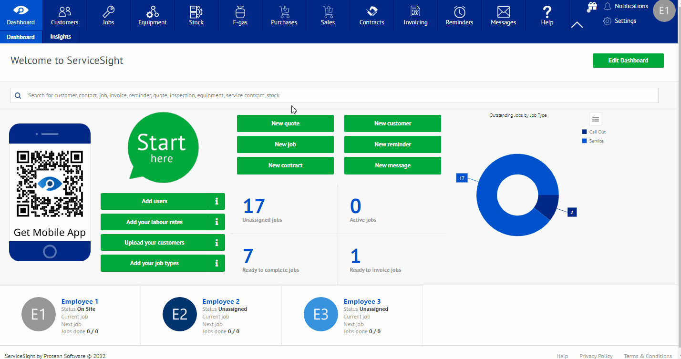
Task: Click the New reminder button
Action: [x=392, y=144]
